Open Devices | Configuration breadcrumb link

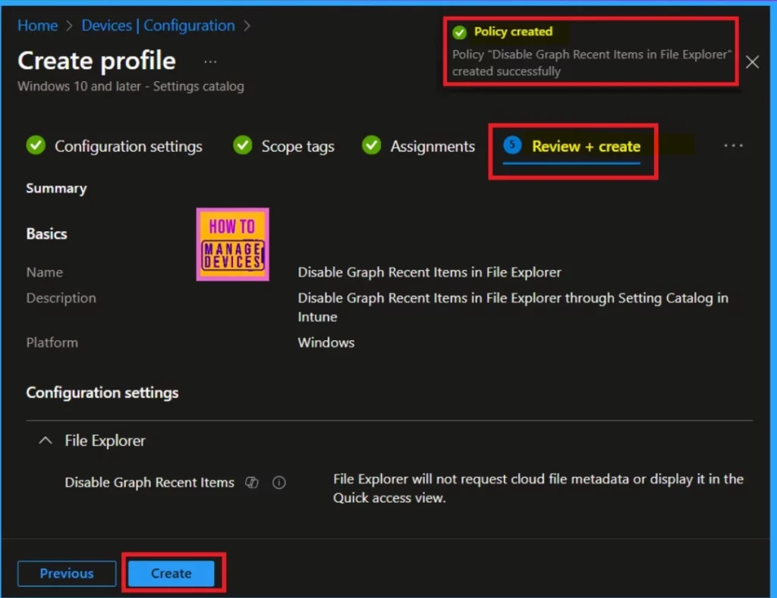click(x=158, y=26)
